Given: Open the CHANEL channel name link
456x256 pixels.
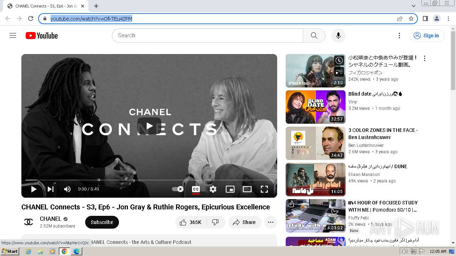Looking at the screenshot, I should [x=51, y=219].
